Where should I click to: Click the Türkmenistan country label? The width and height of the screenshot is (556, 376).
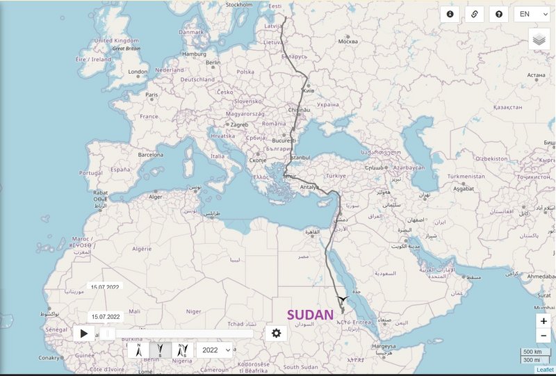[x=466, y=177]
